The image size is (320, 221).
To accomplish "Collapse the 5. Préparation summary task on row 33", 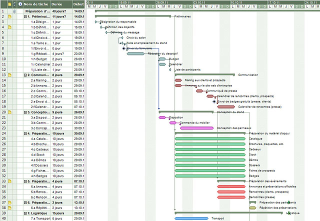I will pos(25,181).
